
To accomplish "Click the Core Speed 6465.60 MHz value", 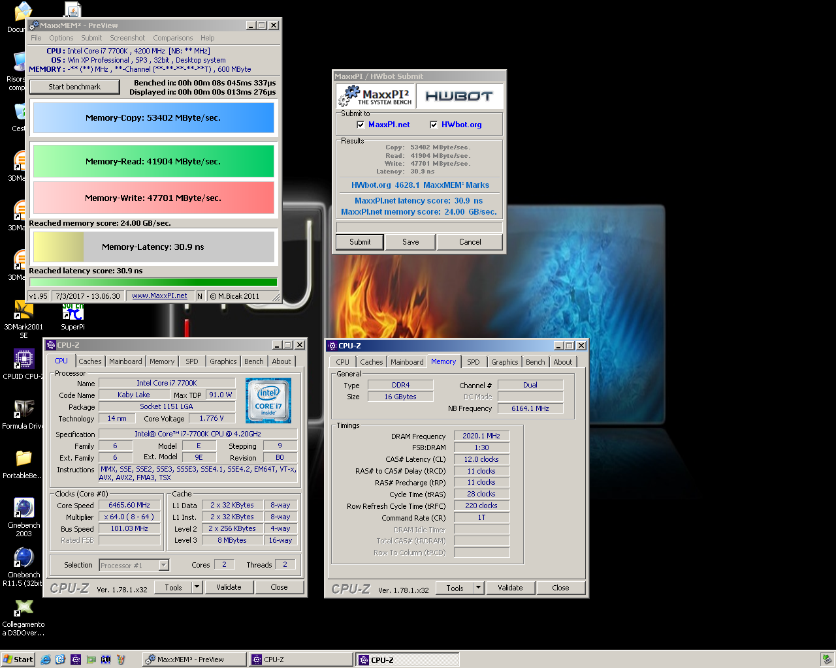I will coord(129,505).
